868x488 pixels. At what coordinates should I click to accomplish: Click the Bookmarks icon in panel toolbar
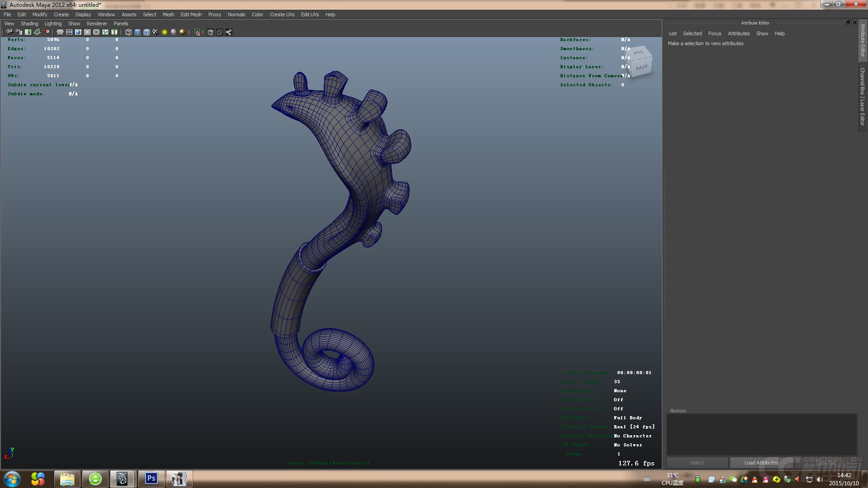tap(28, 32)
